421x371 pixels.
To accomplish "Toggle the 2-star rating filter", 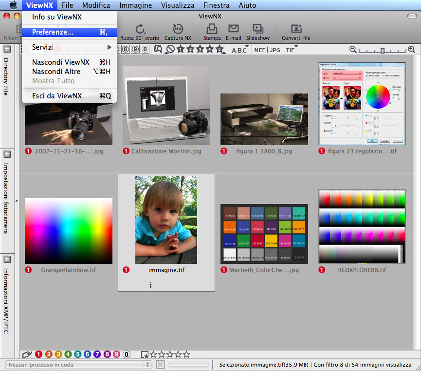I will click(x=190, y=49).
